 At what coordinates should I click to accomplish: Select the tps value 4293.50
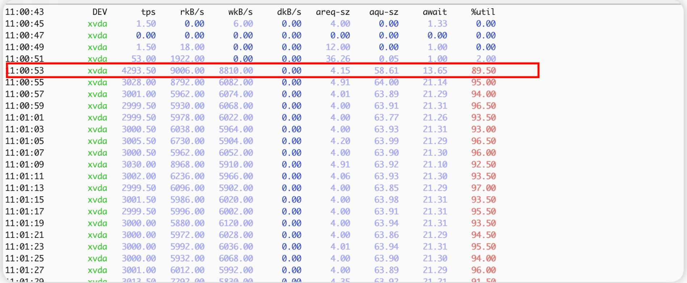click(x=139, y=71)
